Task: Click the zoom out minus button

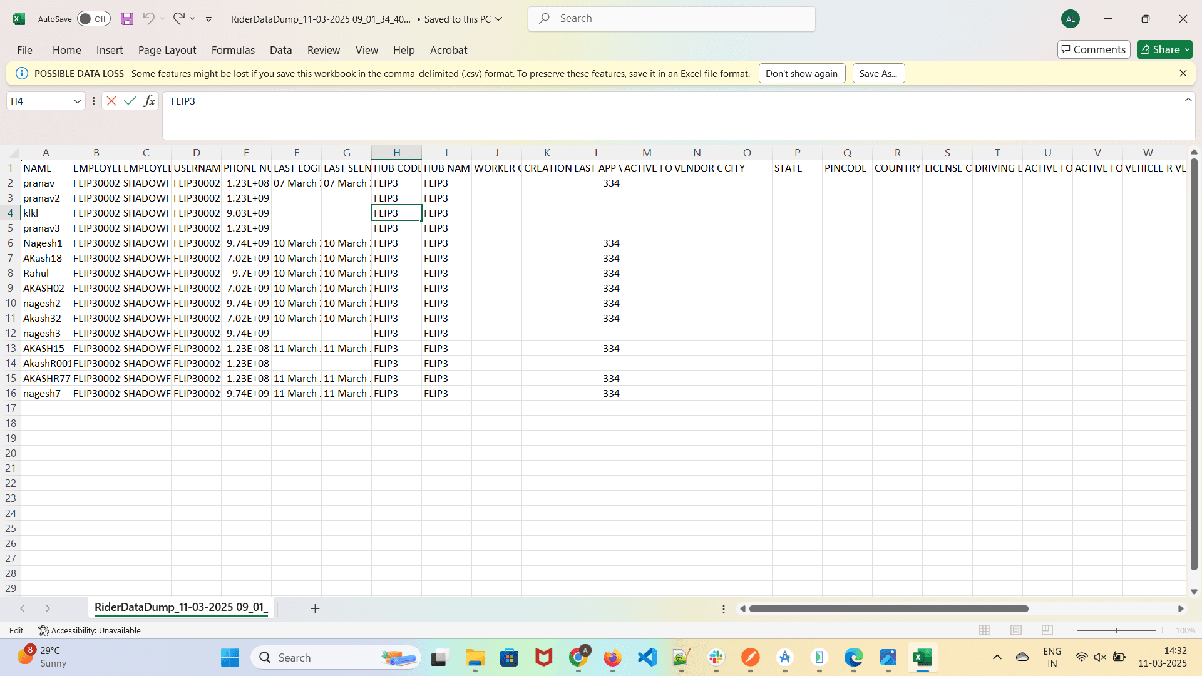Action: 1071,630
